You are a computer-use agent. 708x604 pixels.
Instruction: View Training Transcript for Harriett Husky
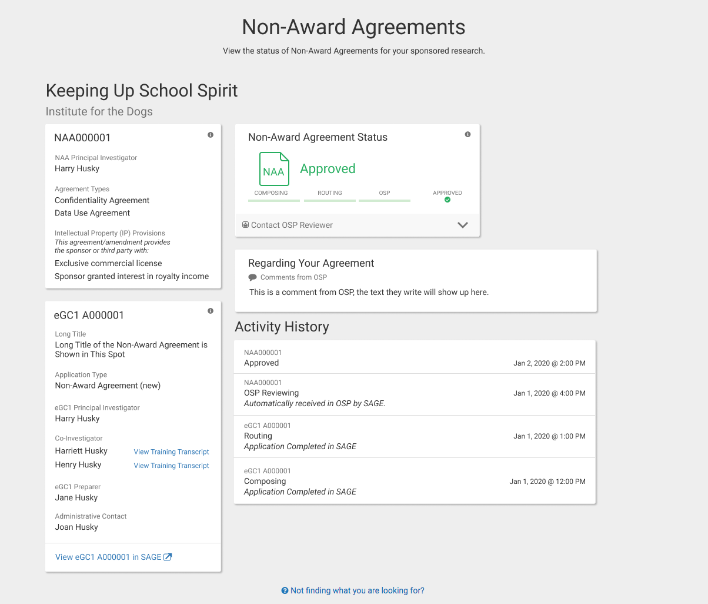172,452
